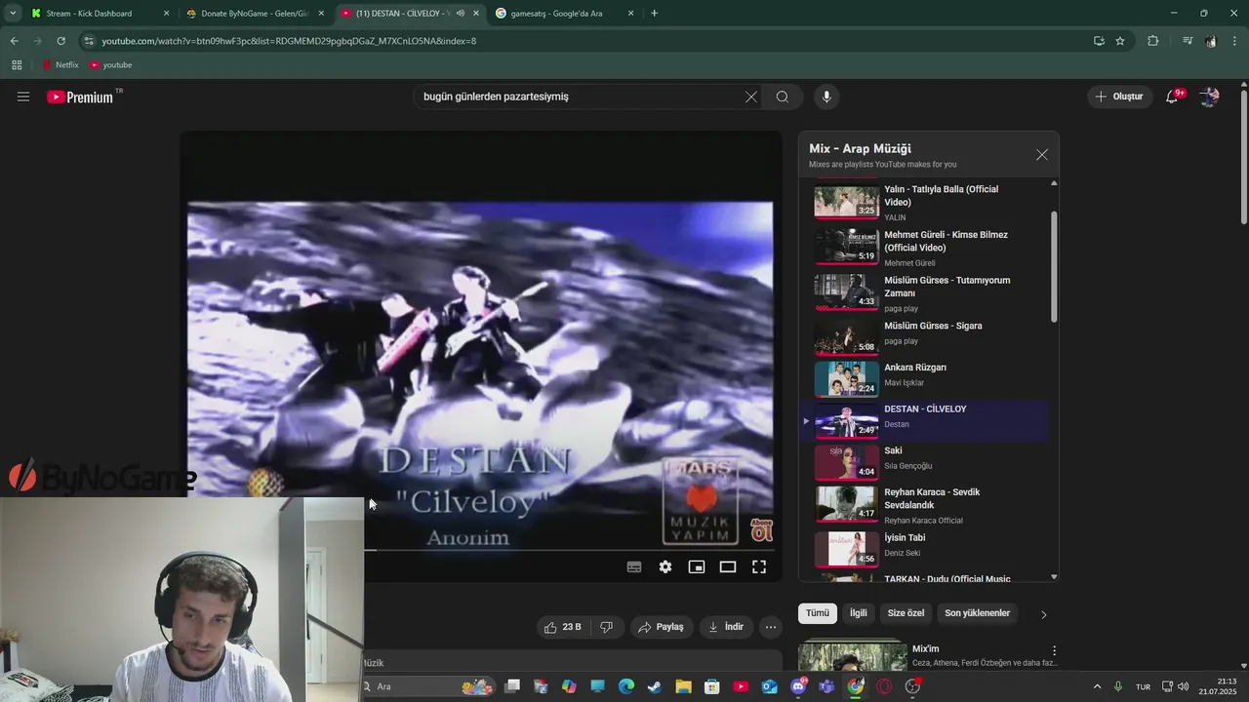The image size is (1249, 702).
Task: Open YouTube notifications bell
Action: click(x=1172, y=97)
